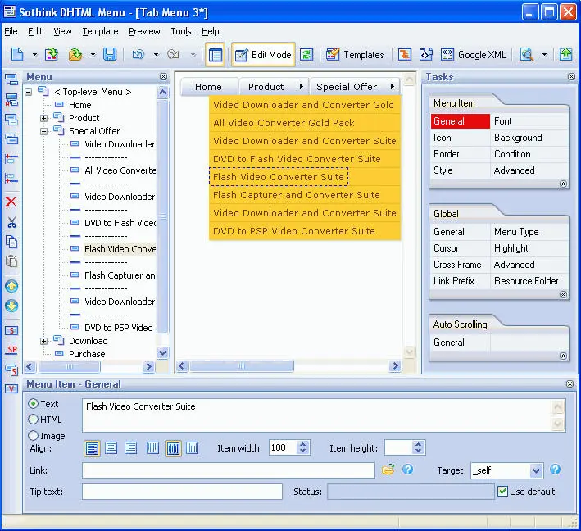Open the File menu

(x=11, y=31)
